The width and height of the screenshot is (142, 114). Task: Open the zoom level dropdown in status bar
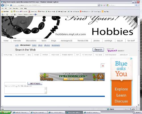click(137, 109)
